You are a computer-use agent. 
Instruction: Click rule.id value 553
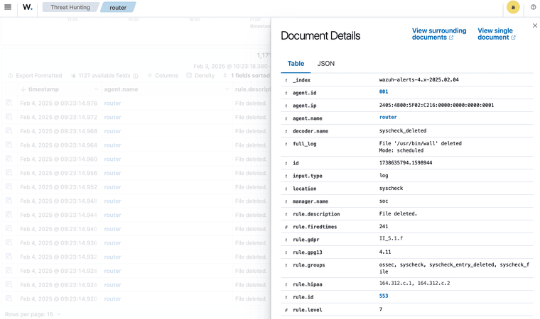(x=384, y=296)
